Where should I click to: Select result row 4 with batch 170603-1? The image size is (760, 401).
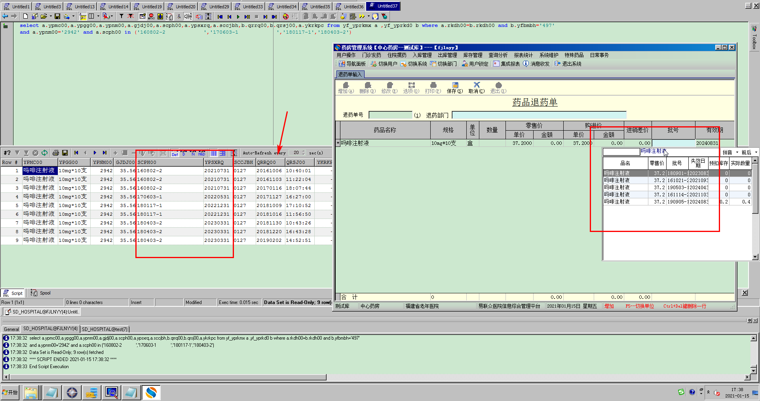[166, 197]
